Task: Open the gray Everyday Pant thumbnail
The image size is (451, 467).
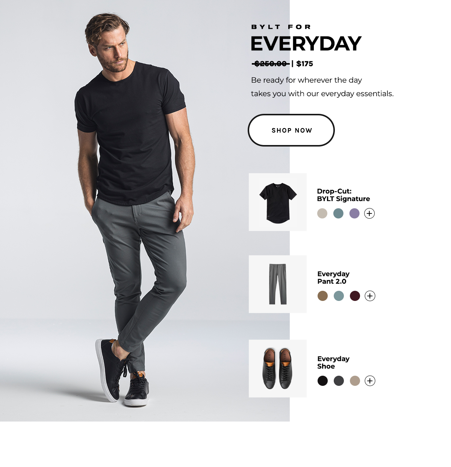Action: (x=278, y=284)
